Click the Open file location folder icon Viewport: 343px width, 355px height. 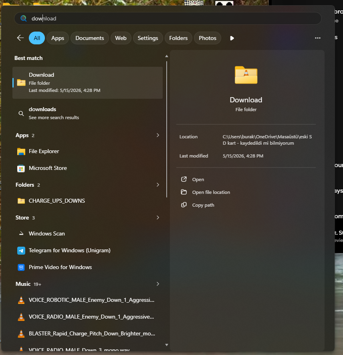click(184, 192)
